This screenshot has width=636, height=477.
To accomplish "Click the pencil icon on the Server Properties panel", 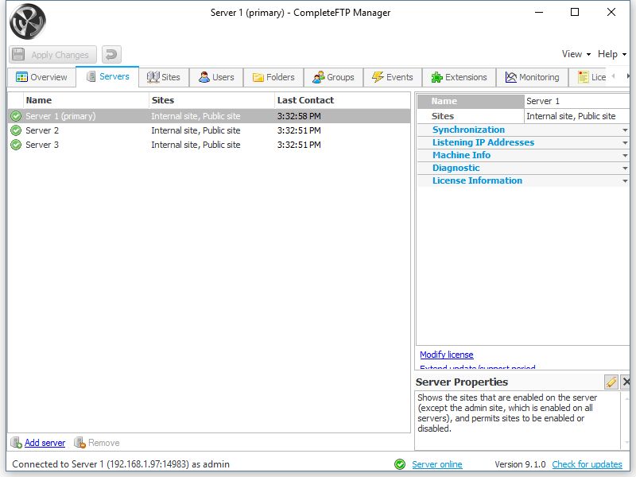I will coord(611,382).
